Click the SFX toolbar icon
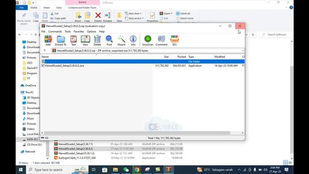The width and height of the screenshot is (309, 174). [x=174, y=41]
